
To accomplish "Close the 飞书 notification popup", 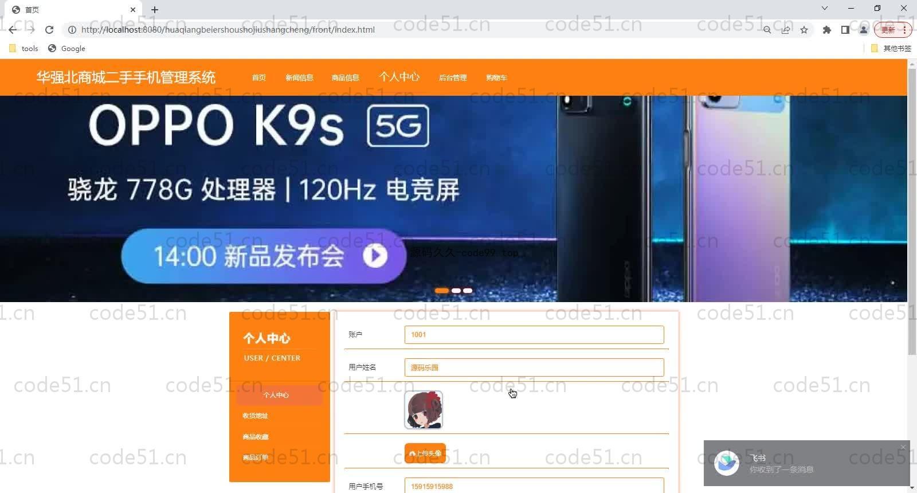I will [903, 447].
